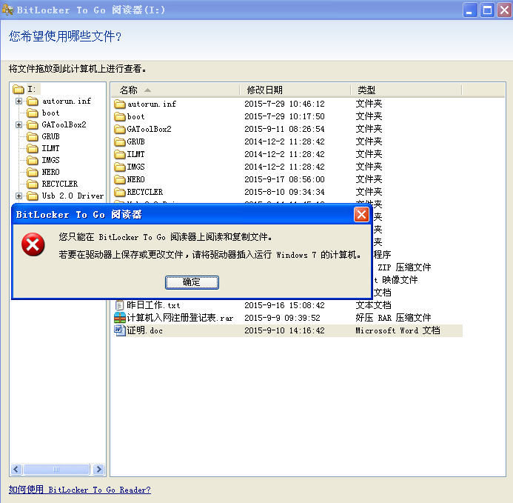513x503 pixels.
Task: Expand the autorun.inf tree node
Action: [19, 101]
